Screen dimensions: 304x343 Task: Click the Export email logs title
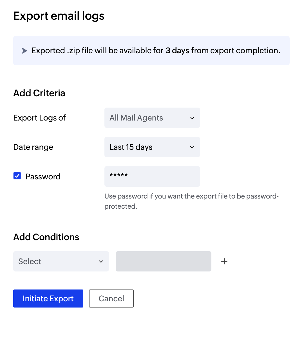(59, 16)
